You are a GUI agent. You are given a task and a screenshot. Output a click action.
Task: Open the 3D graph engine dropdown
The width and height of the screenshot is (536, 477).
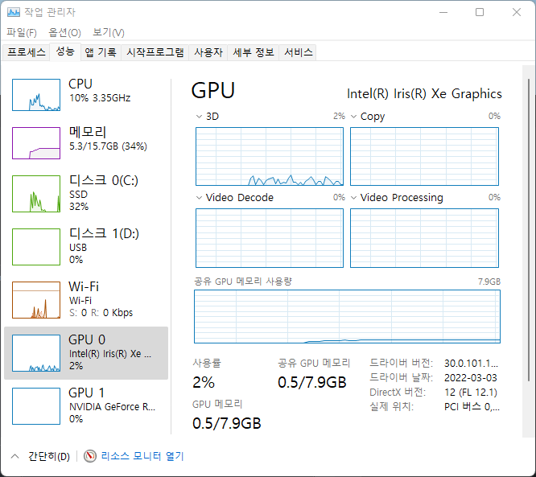200,117
